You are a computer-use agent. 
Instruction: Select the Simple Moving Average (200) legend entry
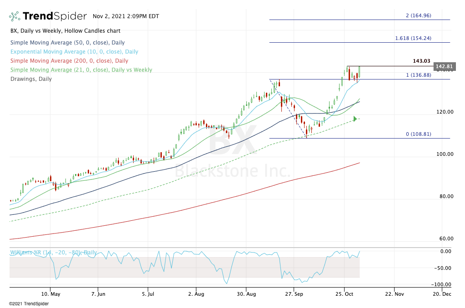pos(69,61)
